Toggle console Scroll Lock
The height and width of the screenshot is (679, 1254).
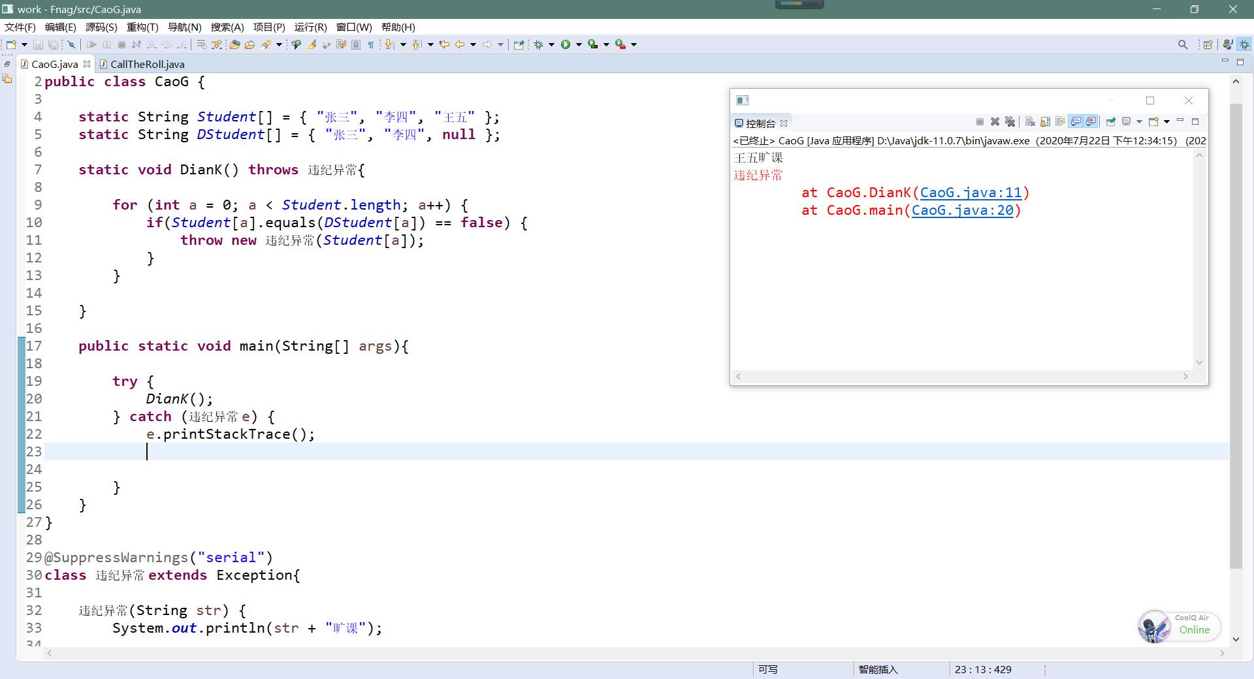click(1045, 121)
